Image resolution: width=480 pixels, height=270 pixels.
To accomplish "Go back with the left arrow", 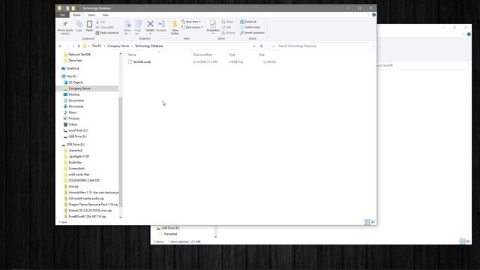I will click(60, 46).
